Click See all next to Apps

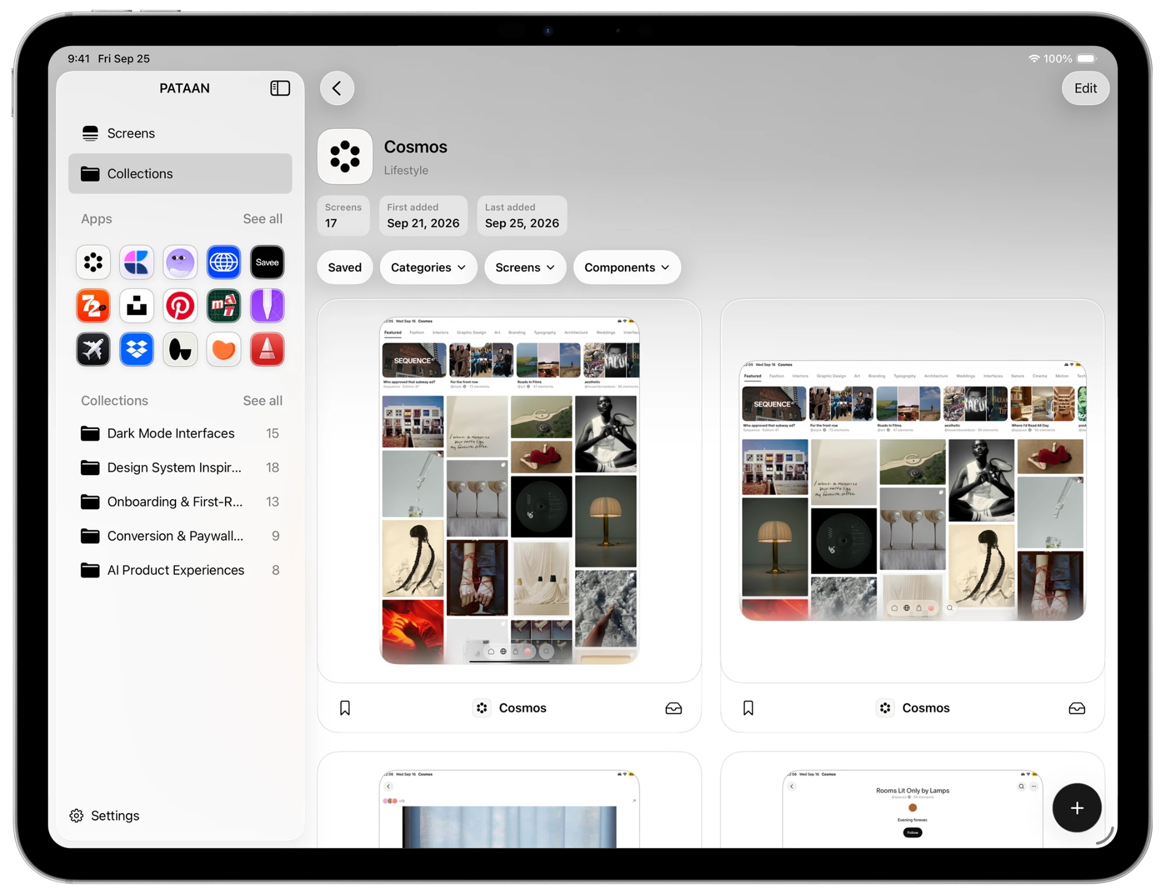262,219
